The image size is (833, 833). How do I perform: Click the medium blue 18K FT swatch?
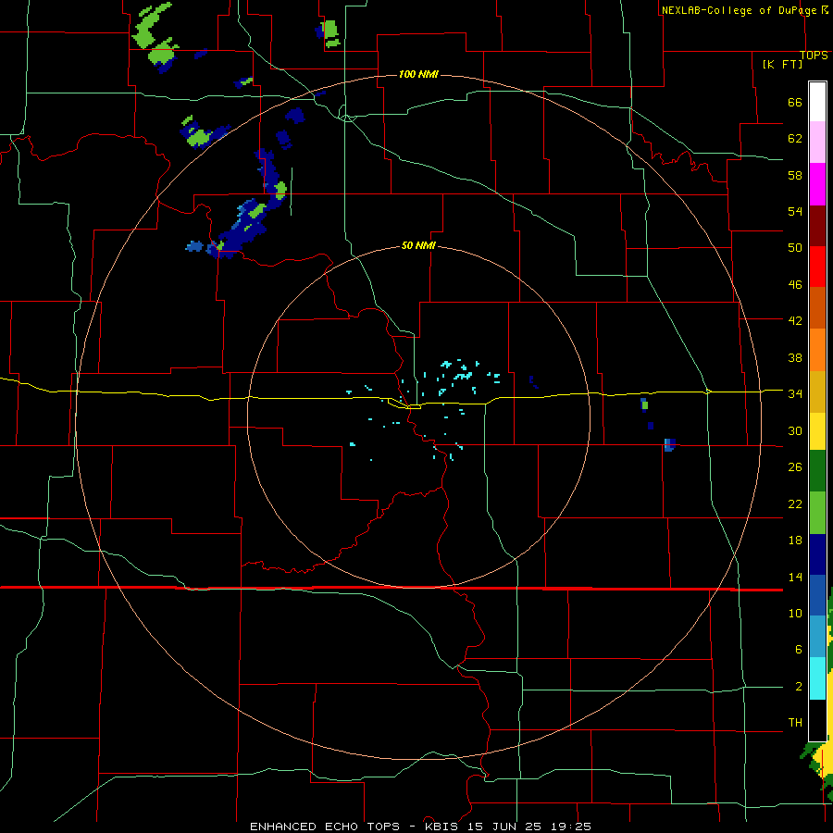(817, 595)
